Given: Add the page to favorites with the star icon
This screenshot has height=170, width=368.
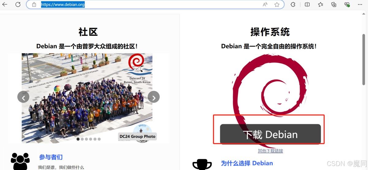Looking at the screenshot, I should click(x=277, y=5).
